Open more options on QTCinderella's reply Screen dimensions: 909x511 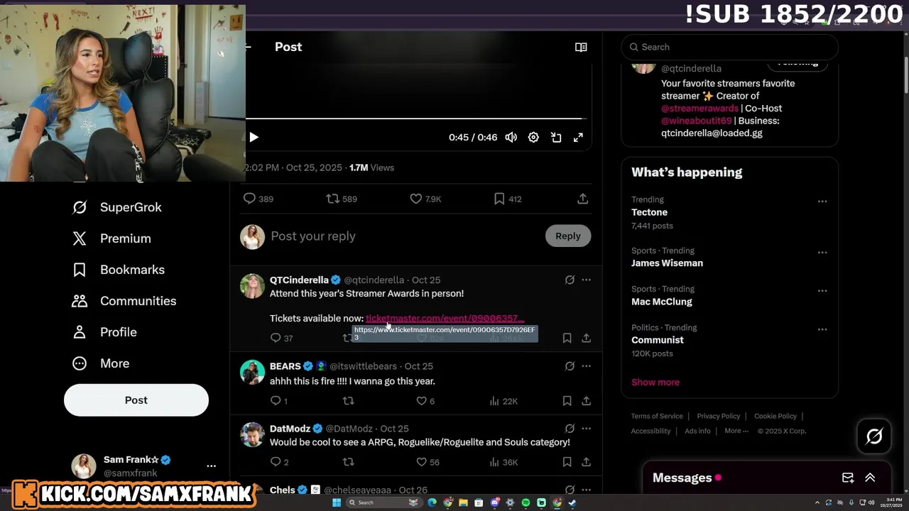(x=586, y=280)
